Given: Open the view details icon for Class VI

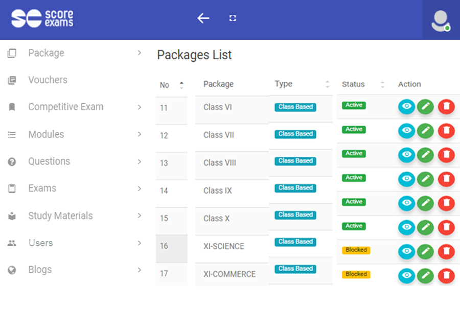Looking at the screenshot, I should click(406, 107).
